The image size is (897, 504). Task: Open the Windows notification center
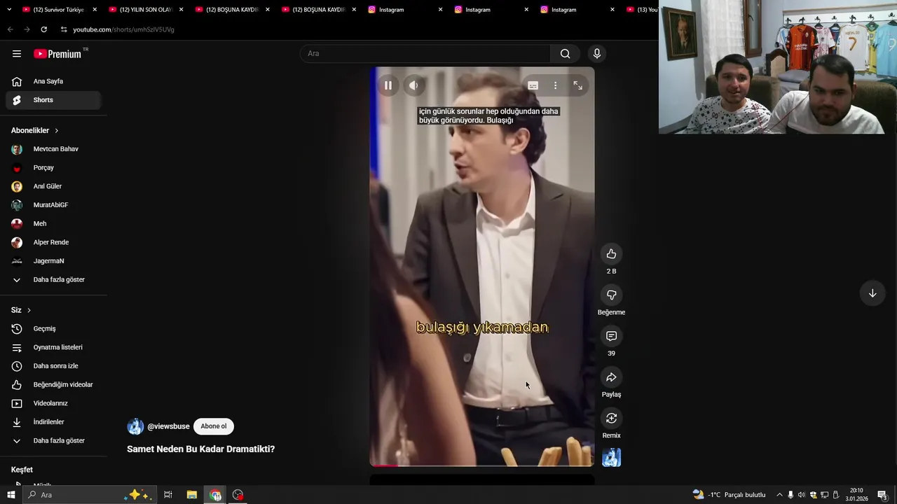(882, 495)
